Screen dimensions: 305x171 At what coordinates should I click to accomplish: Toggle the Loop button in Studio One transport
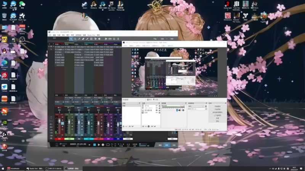(x=108, y=145)
